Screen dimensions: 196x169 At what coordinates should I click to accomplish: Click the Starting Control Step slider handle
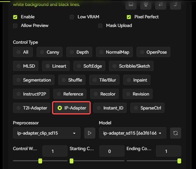point(72,161)
